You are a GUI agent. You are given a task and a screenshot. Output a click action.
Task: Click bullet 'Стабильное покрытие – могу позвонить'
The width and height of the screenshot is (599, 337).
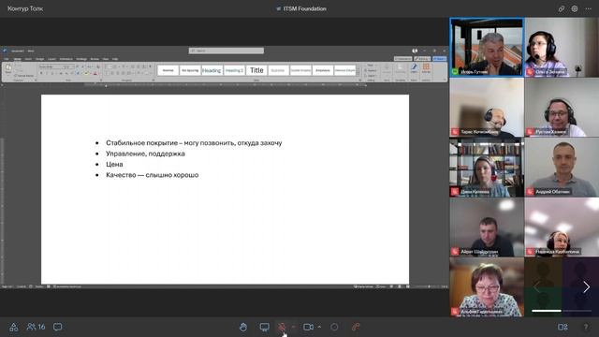(194, 143)
